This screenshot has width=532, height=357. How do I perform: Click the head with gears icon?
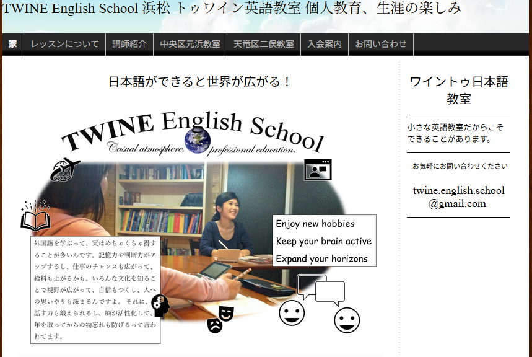point(160,306)
